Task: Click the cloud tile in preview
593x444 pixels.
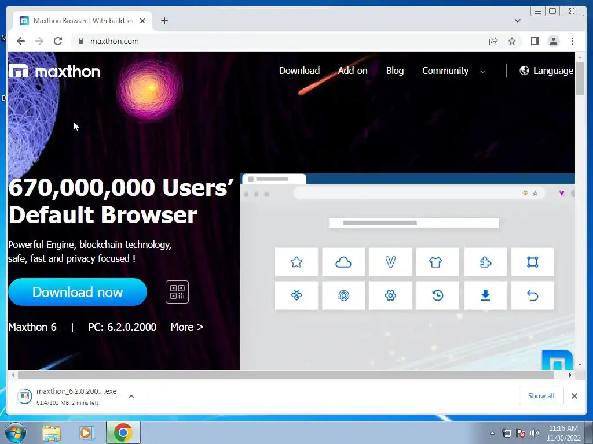Action: [x=343, y=262]
